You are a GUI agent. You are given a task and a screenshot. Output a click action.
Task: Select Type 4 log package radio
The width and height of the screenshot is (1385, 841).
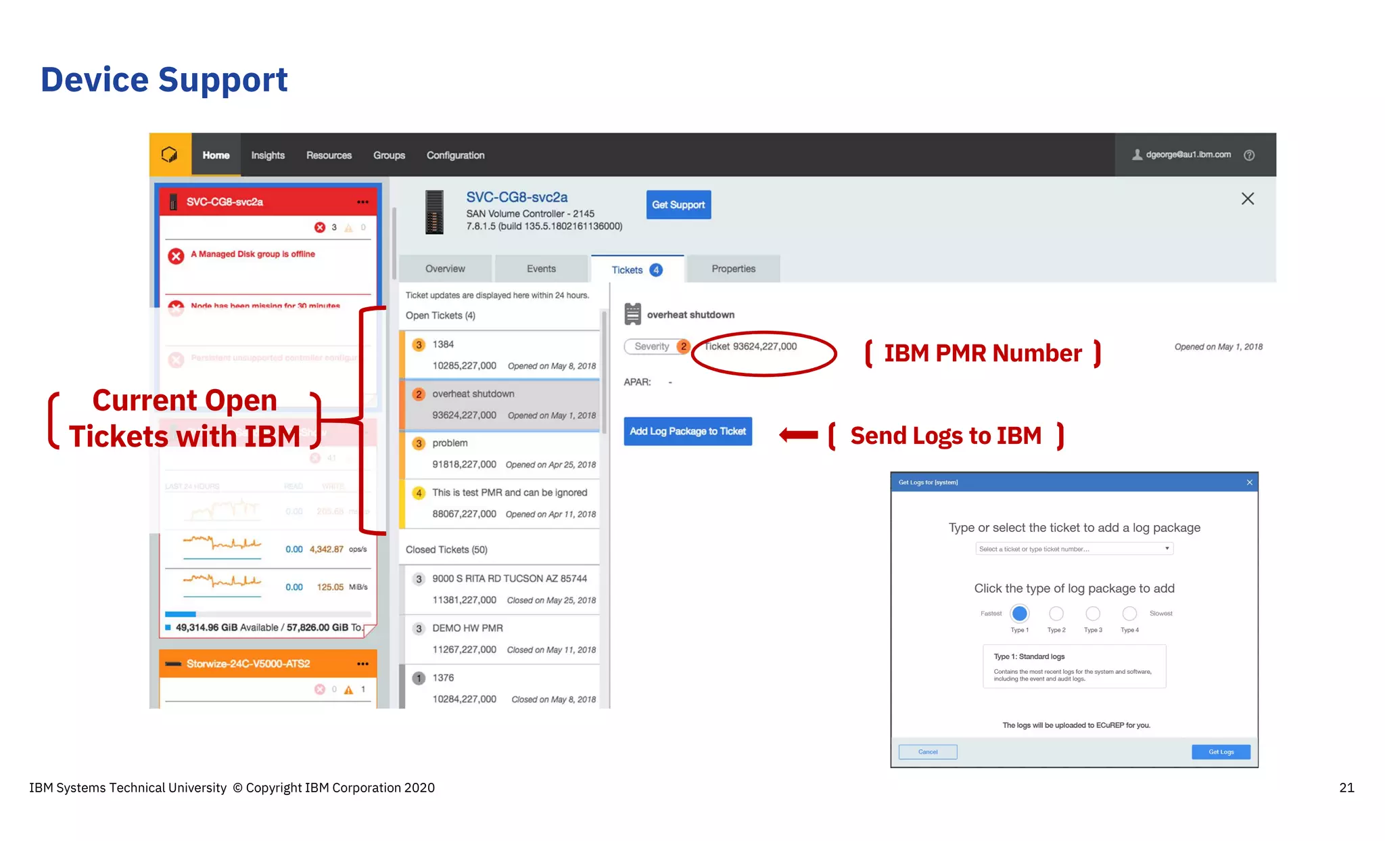point(1129,614)
